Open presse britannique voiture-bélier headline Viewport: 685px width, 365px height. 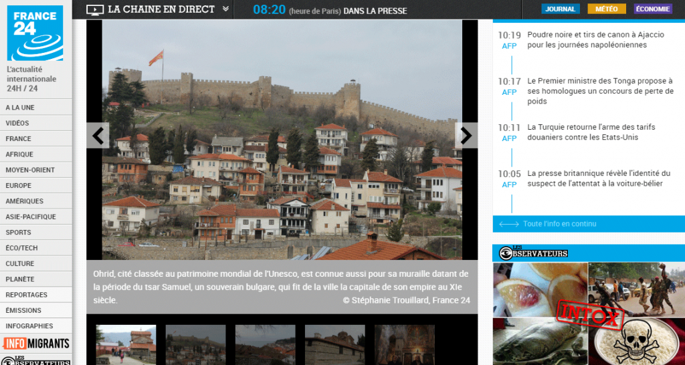599,178
